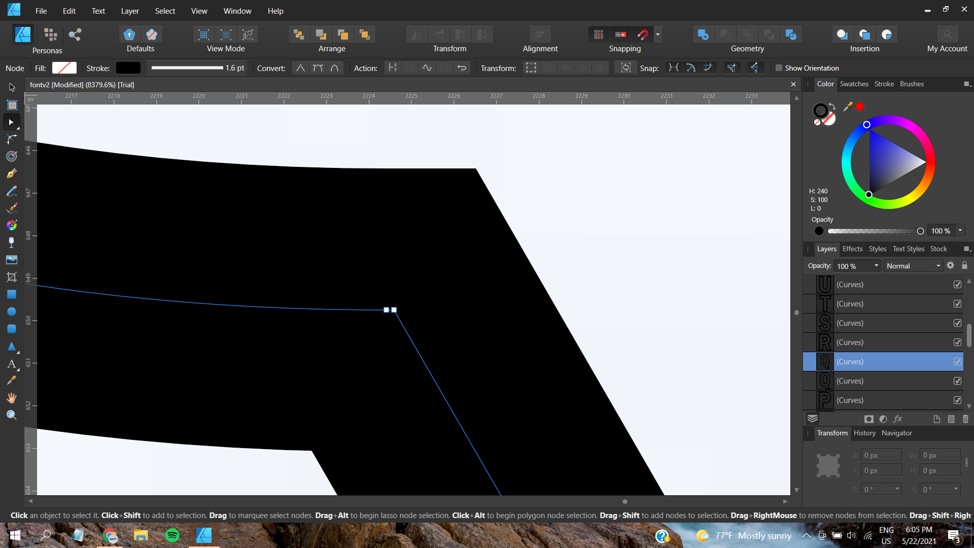The width and height of the screenshot is (974, 548).
Task: Click the black Stroke color swatch
Action: click(x=128, y=68)
